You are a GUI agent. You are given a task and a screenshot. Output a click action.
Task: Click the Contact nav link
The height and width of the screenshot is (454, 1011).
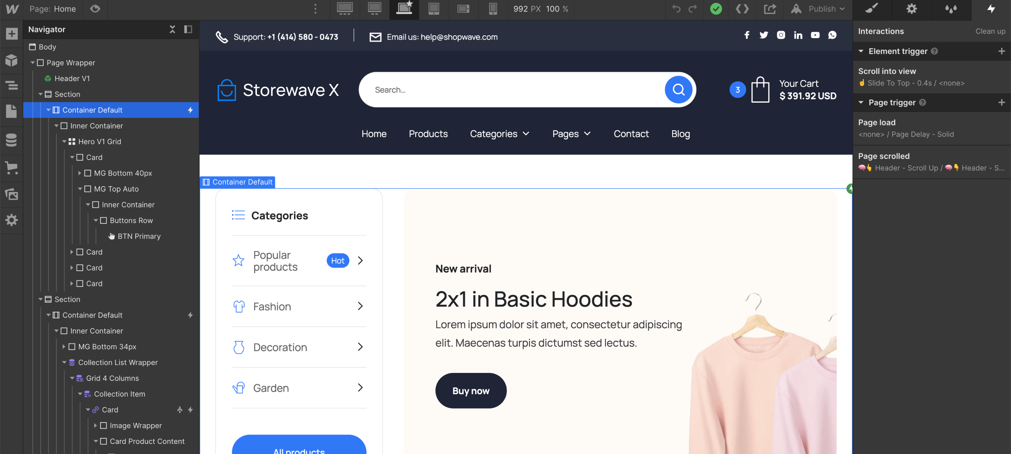631,134
